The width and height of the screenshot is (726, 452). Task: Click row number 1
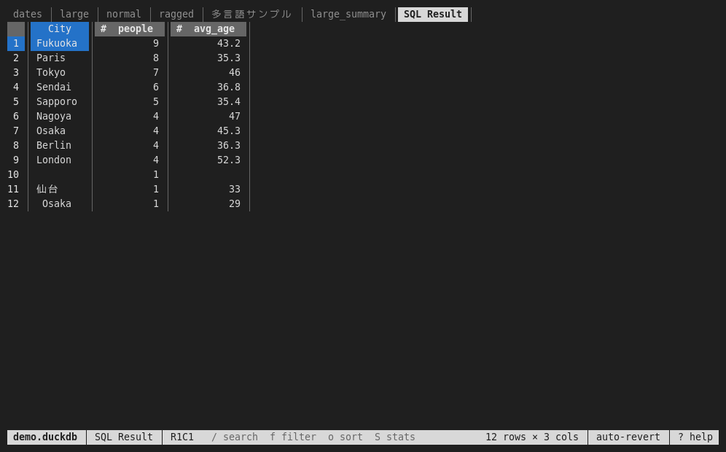pos(16,44)
